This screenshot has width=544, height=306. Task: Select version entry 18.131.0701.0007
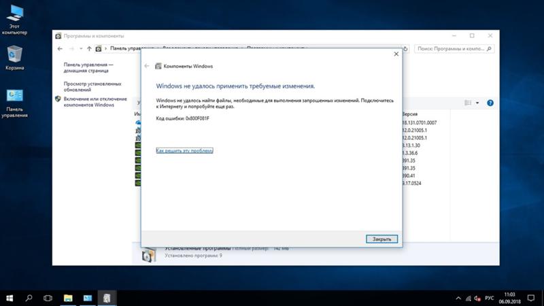[419, 123]
